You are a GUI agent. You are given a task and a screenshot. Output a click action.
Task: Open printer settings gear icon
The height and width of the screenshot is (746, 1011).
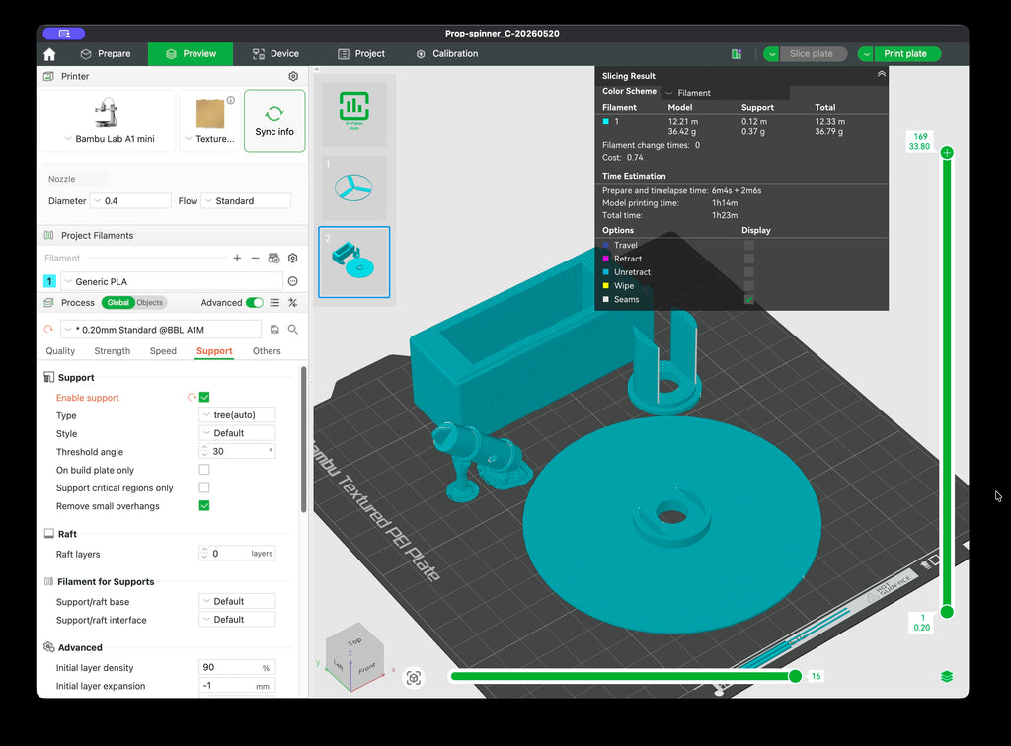pyautogui.click(x=293, y=76)
